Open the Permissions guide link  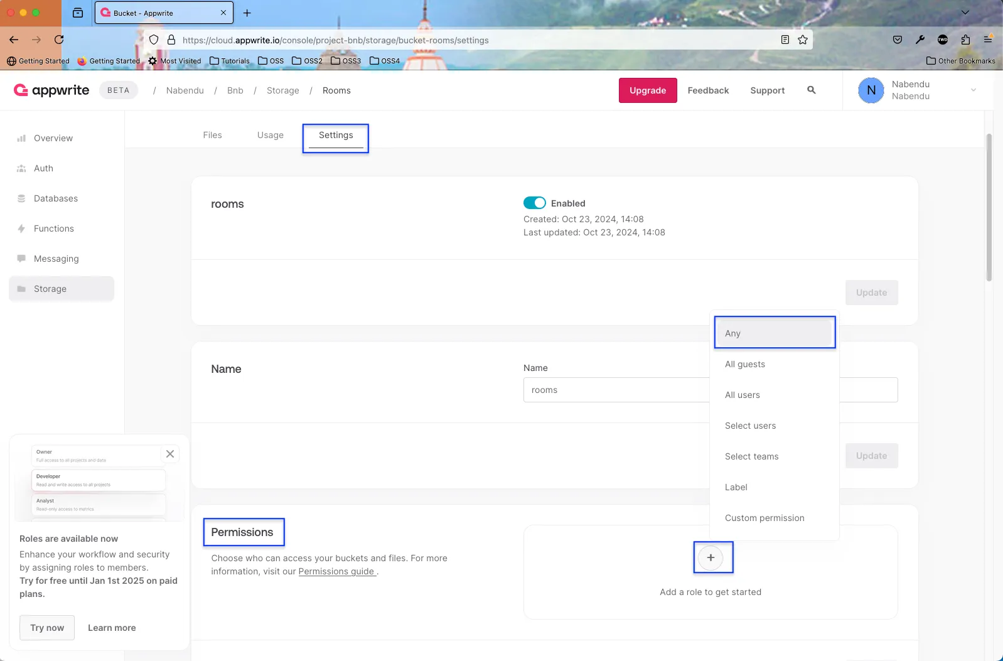337,571
